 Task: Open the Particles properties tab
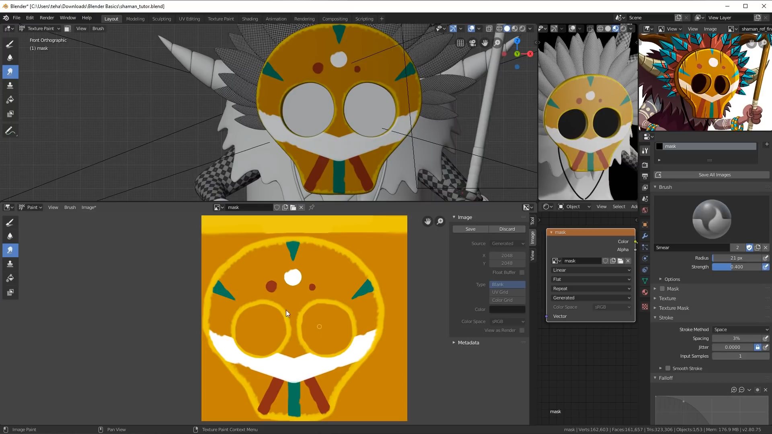pyautogui.click(x=645, y=247)
